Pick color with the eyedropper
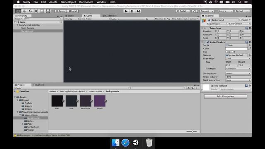 250,48
